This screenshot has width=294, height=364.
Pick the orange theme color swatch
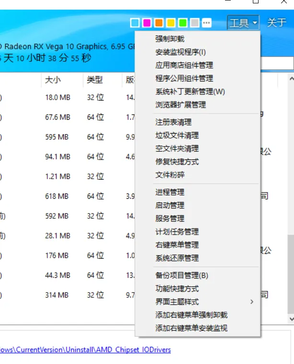point(159,23)
